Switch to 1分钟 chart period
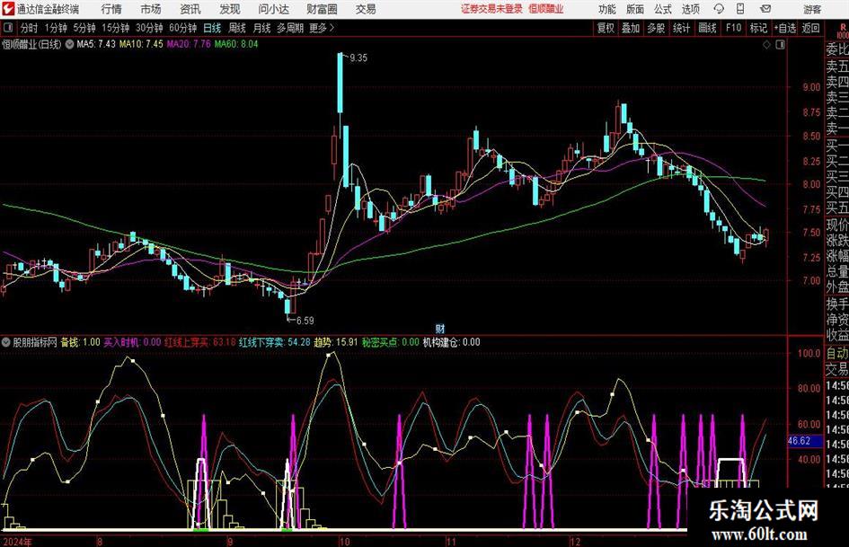This screenshot has width=849, height=547. pos(56,28)
